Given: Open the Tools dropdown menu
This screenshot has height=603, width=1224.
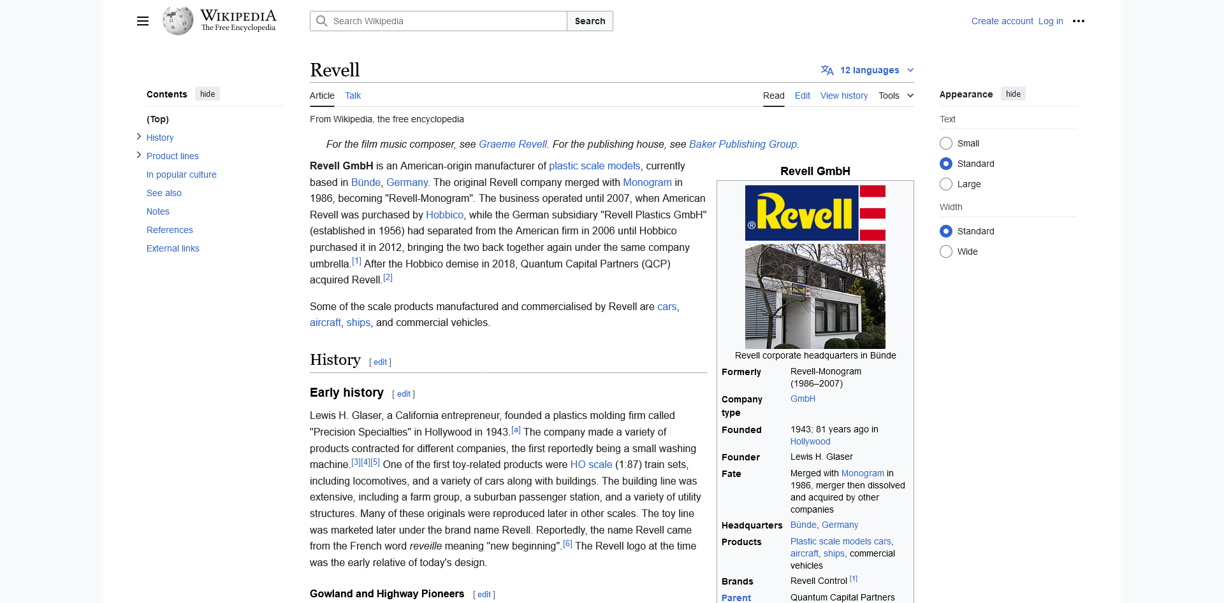Looking at the screenshot, I should click(x=896, y=96).
